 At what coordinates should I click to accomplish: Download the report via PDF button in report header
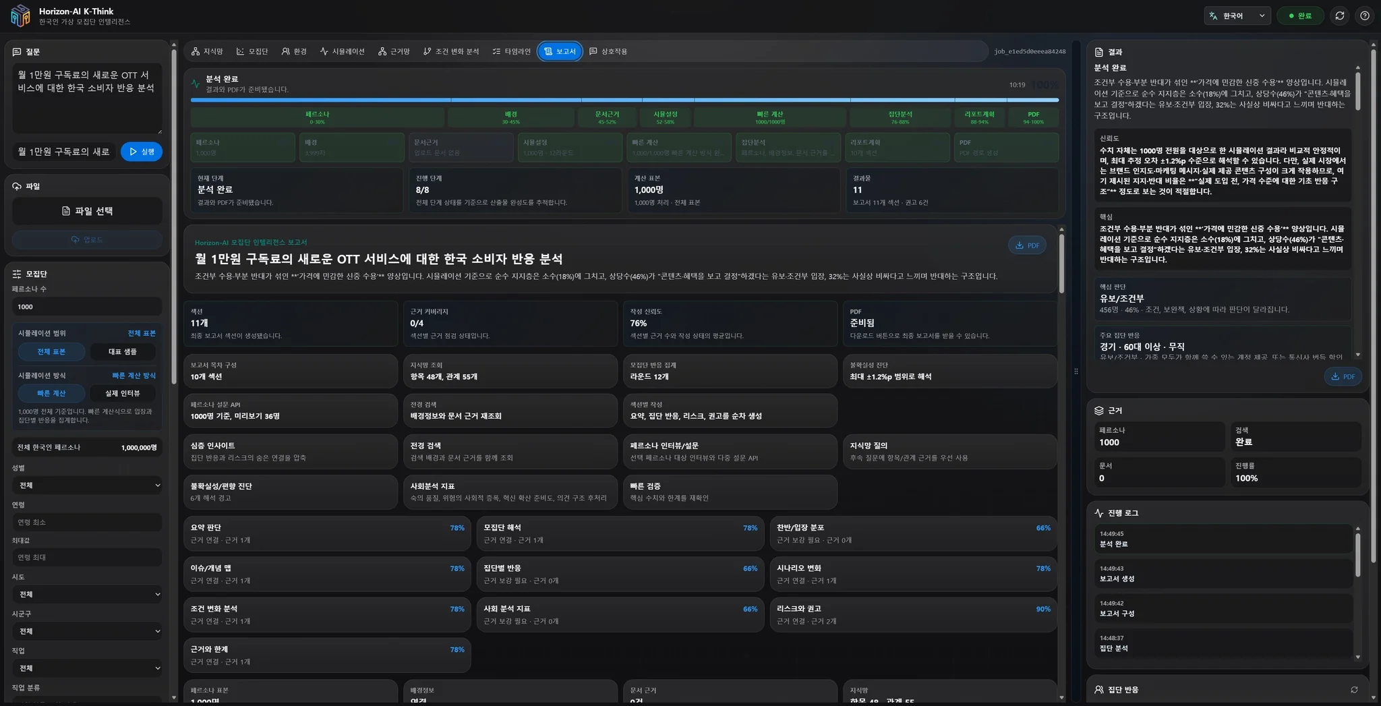(x=1027, y=245)
